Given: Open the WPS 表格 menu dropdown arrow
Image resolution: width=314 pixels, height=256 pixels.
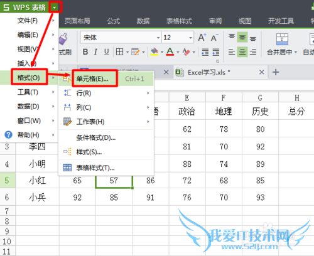Looking at the screenshot, I should 55,8.
